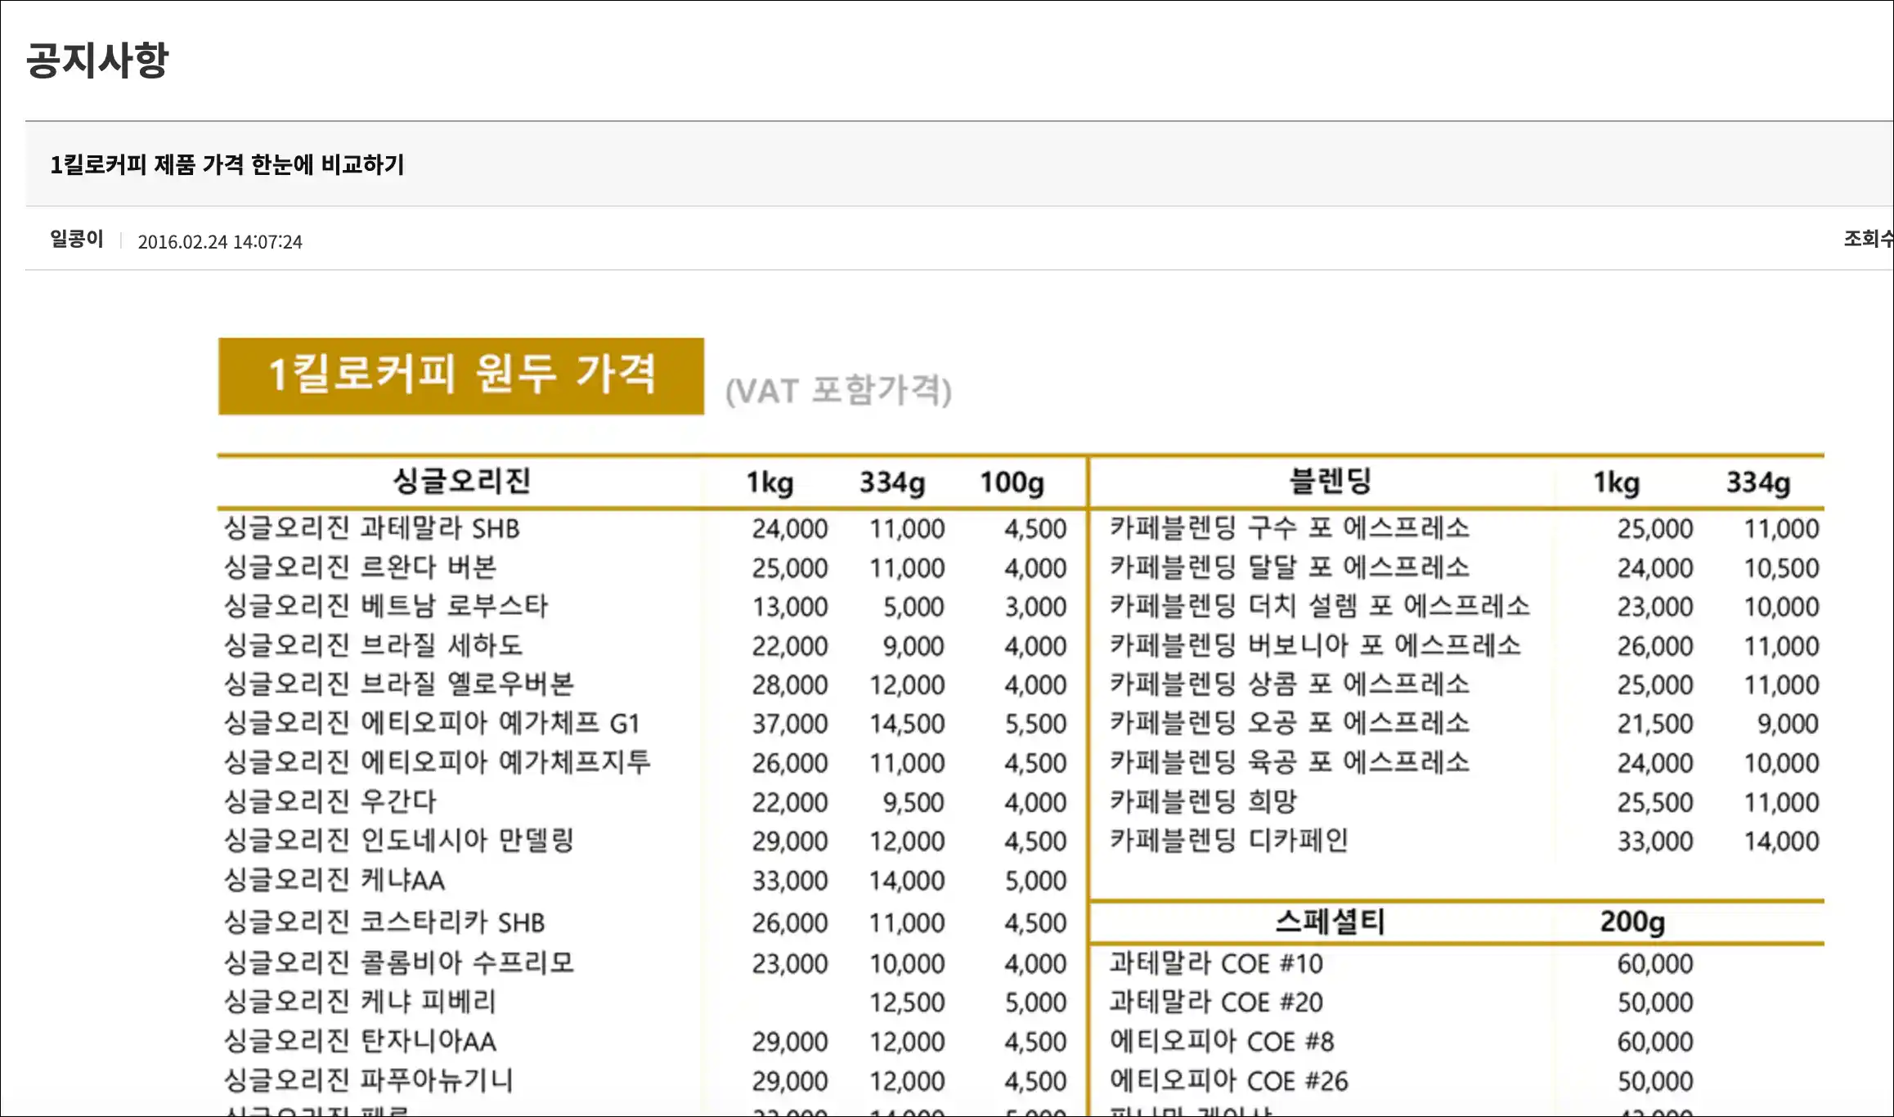Click 21,500 price for 오공 blend
This screenshot has height=1117, width=1894.
pos(1655,724)
